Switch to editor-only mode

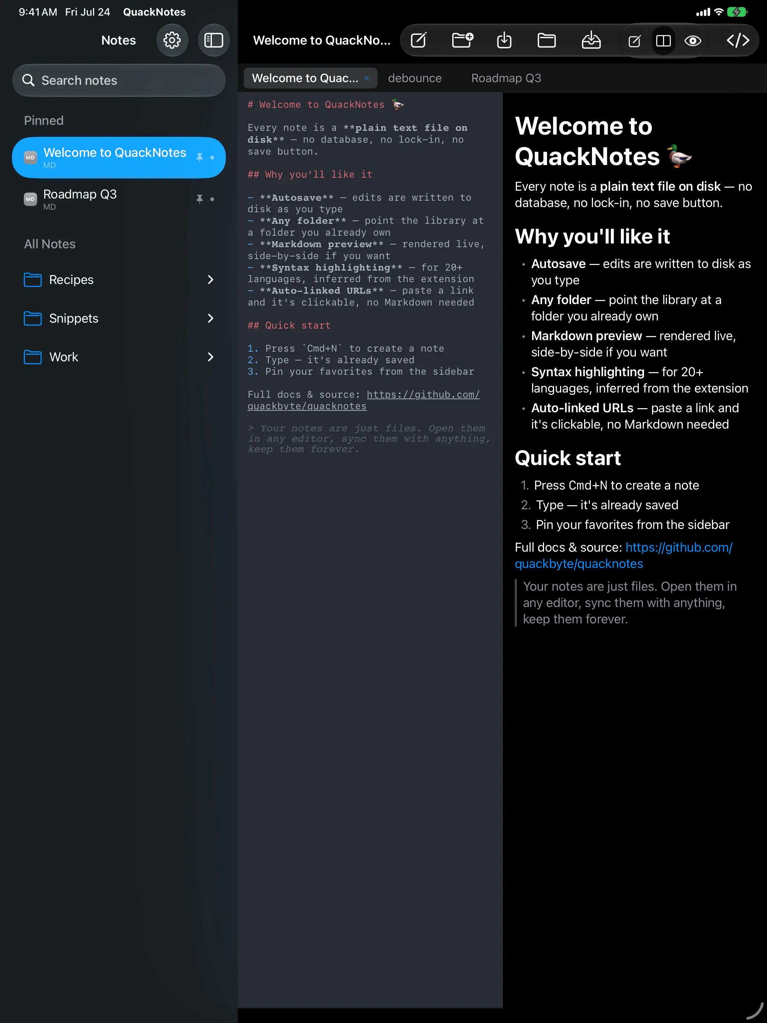tap(635, 41)
